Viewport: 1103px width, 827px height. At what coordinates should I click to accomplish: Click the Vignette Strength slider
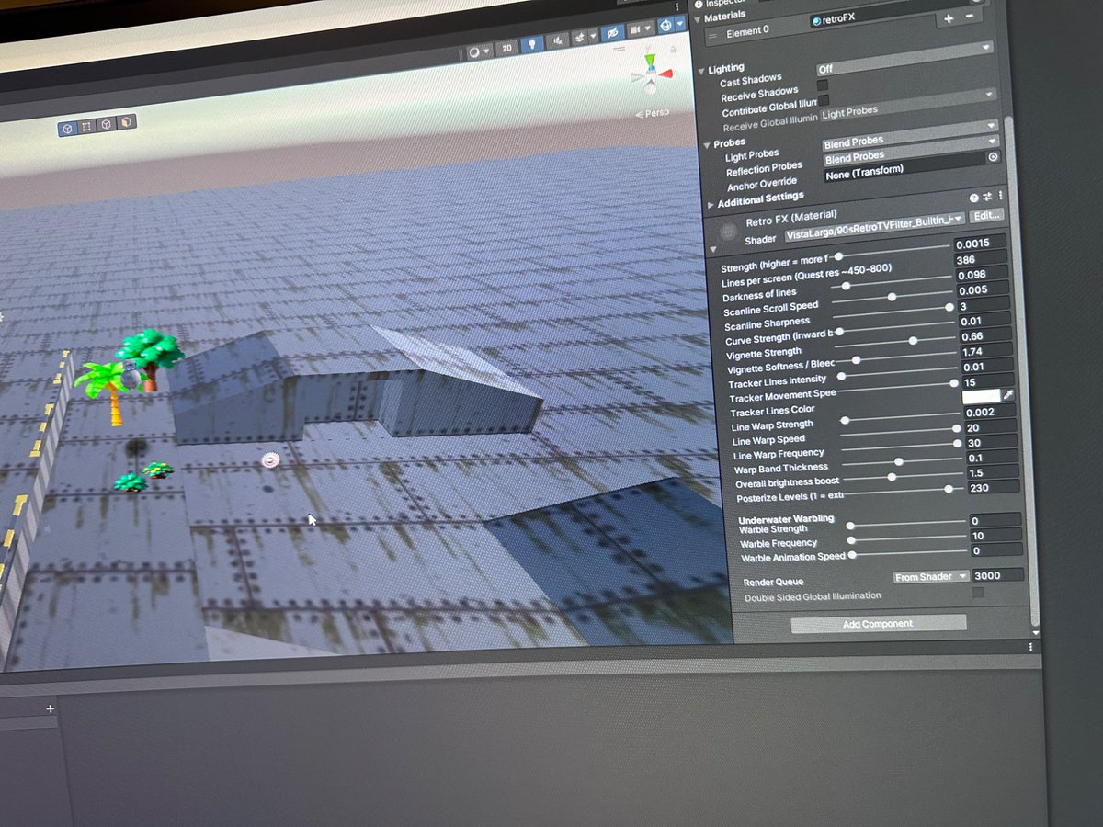point(896,341)
